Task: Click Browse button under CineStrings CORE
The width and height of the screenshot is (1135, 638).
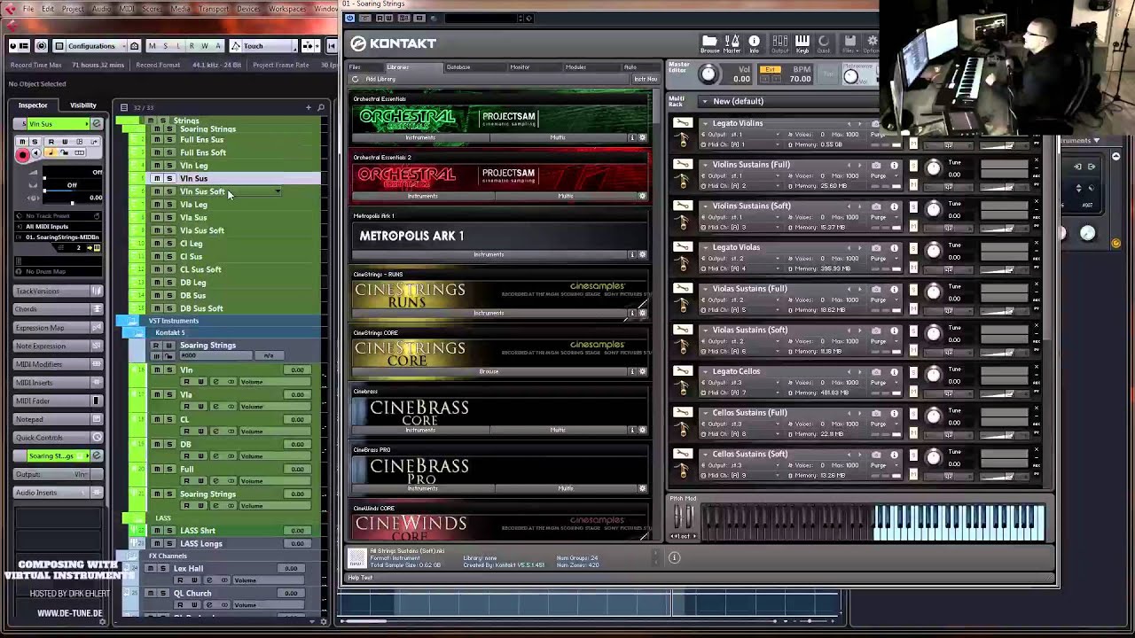Action: [x=489, y=371]
